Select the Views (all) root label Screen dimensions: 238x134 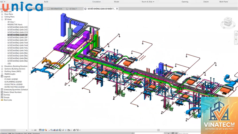[x=8, y=12]
